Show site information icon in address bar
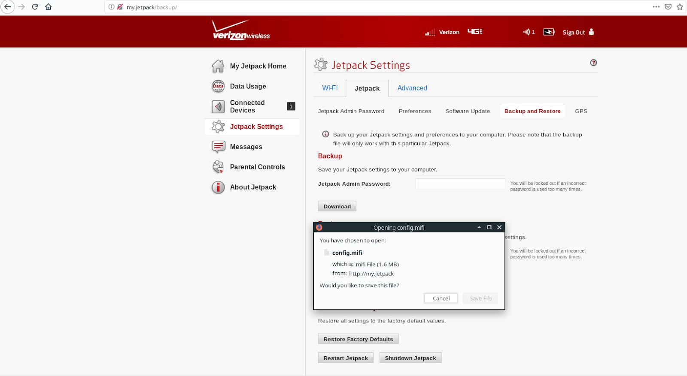 (111, 7)
